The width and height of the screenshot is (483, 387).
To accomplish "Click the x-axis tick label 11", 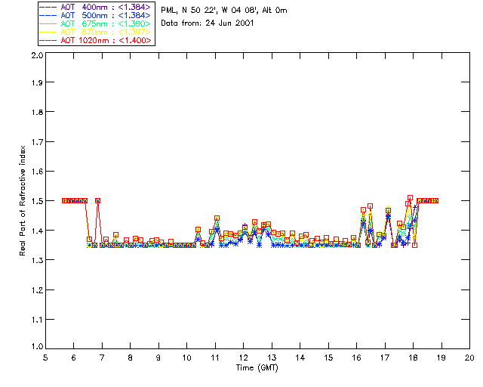I will (x=215, y=358).
